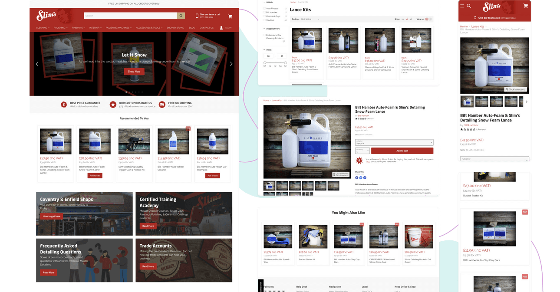Click the maximum price slider handle
Viewport: 560px width, 292px height.
tap(285, 63)
